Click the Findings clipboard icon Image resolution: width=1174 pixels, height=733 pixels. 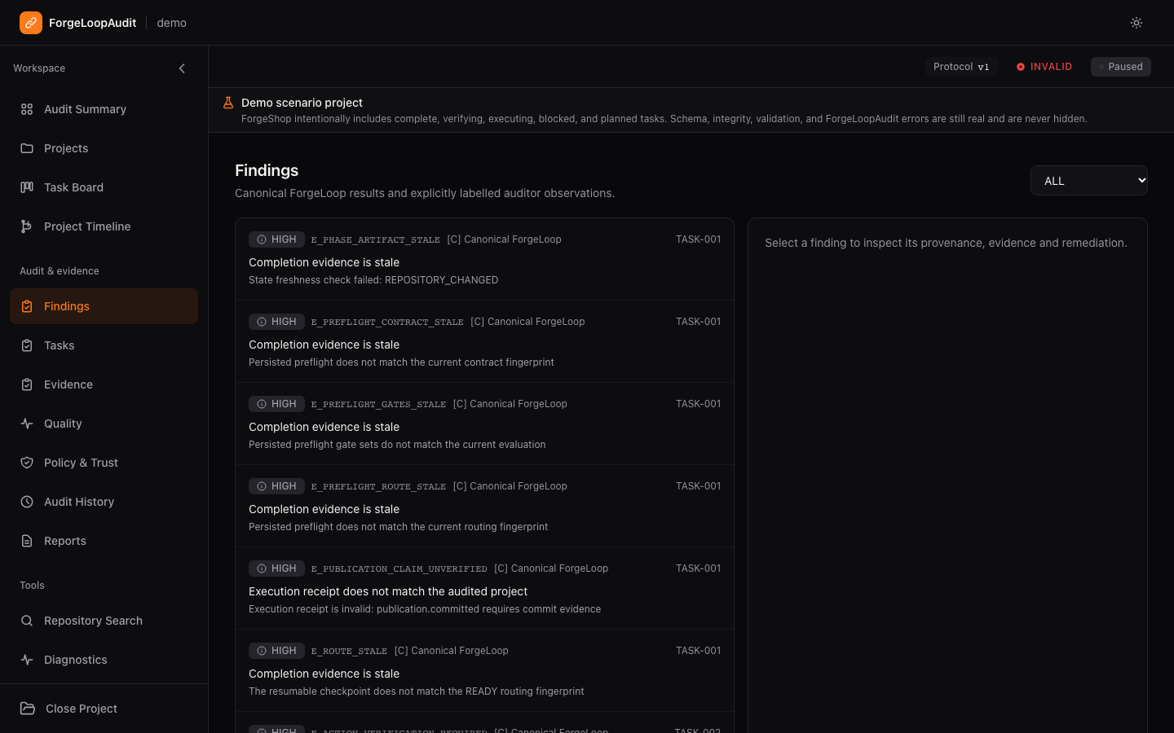(x=27, y=306)
